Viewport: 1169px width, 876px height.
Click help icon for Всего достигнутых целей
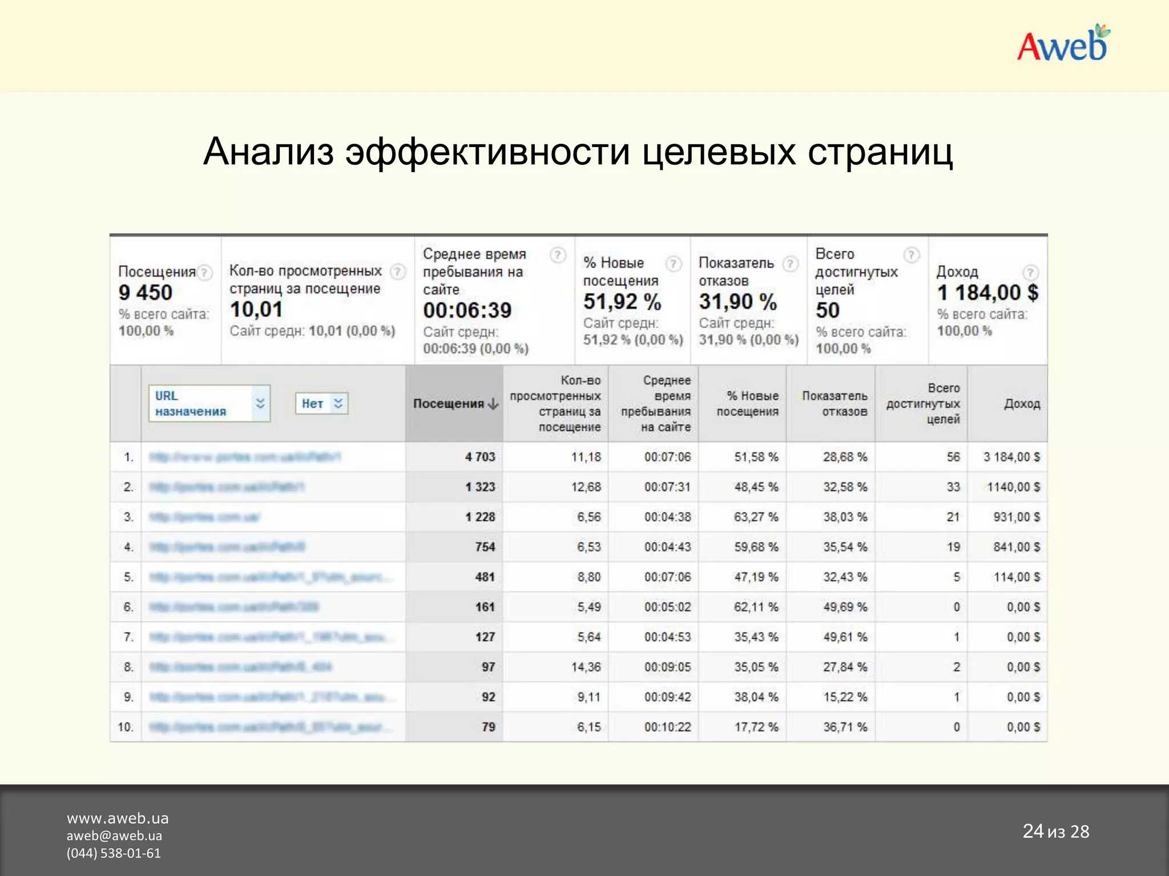(x=912, y=255)
